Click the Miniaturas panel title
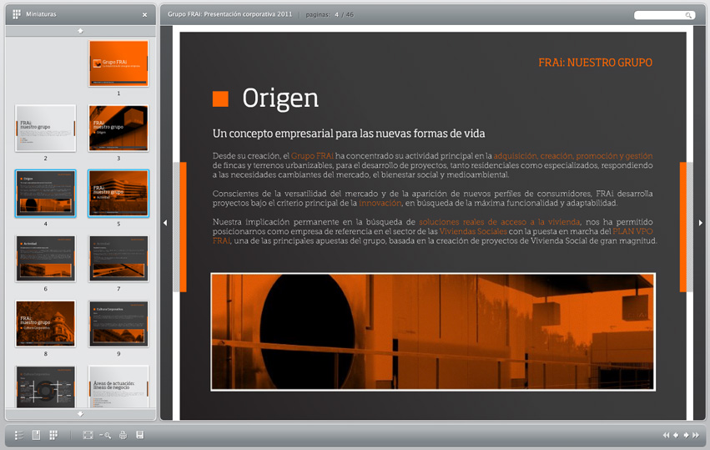Viewport: 710px width, 450px height. [x=41, y=14]
